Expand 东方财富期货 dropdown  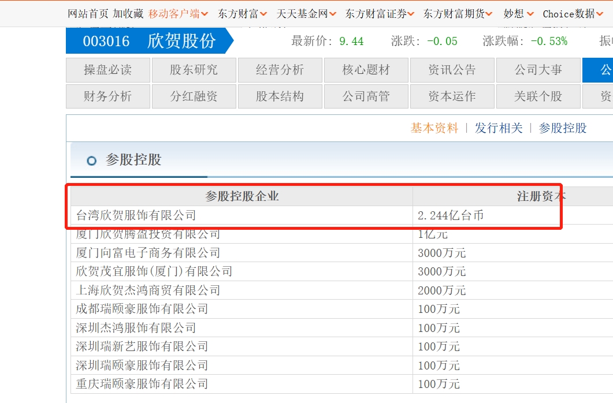(458, 14)
